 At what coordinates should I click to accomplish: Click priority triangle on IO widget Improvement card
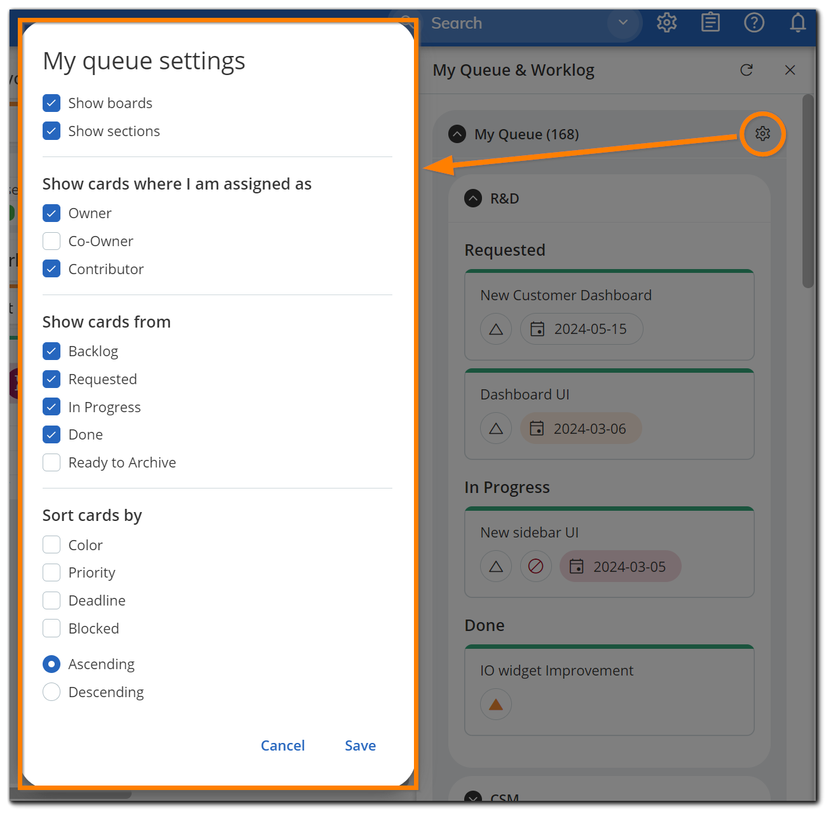point(495,704)
